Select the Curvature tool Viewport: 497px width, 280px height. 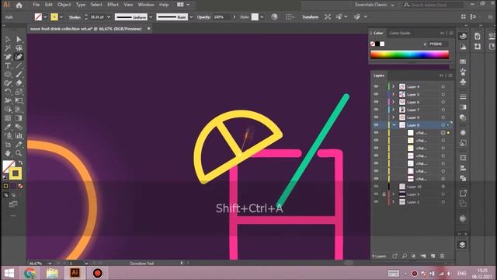19,57
